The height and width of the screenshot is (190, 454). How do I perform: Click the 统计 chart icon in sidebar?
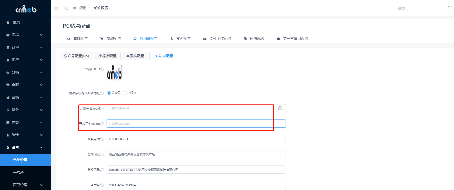pyautogui.click(x=8, y=135)
